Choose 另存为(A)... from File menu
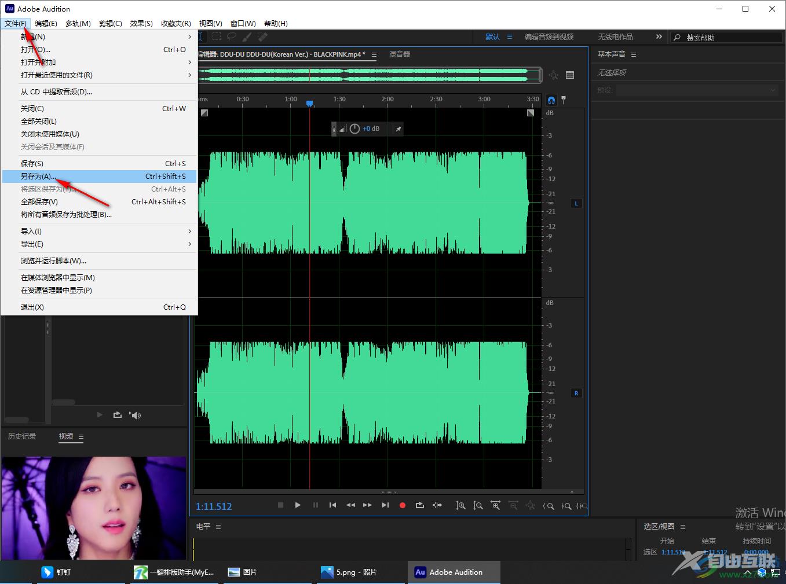Screen dimensions: 786x584 100,176
